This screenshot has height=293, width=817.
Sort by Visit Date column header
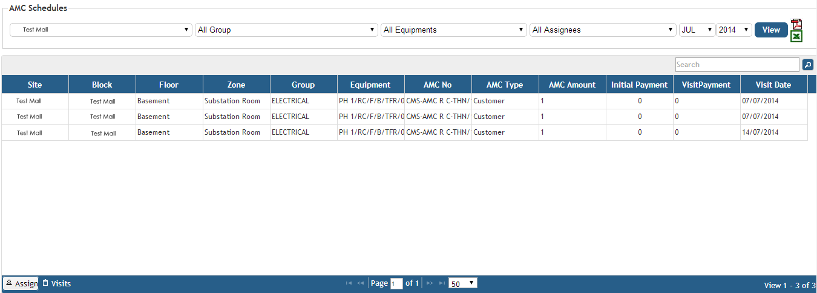pos(773,85)
